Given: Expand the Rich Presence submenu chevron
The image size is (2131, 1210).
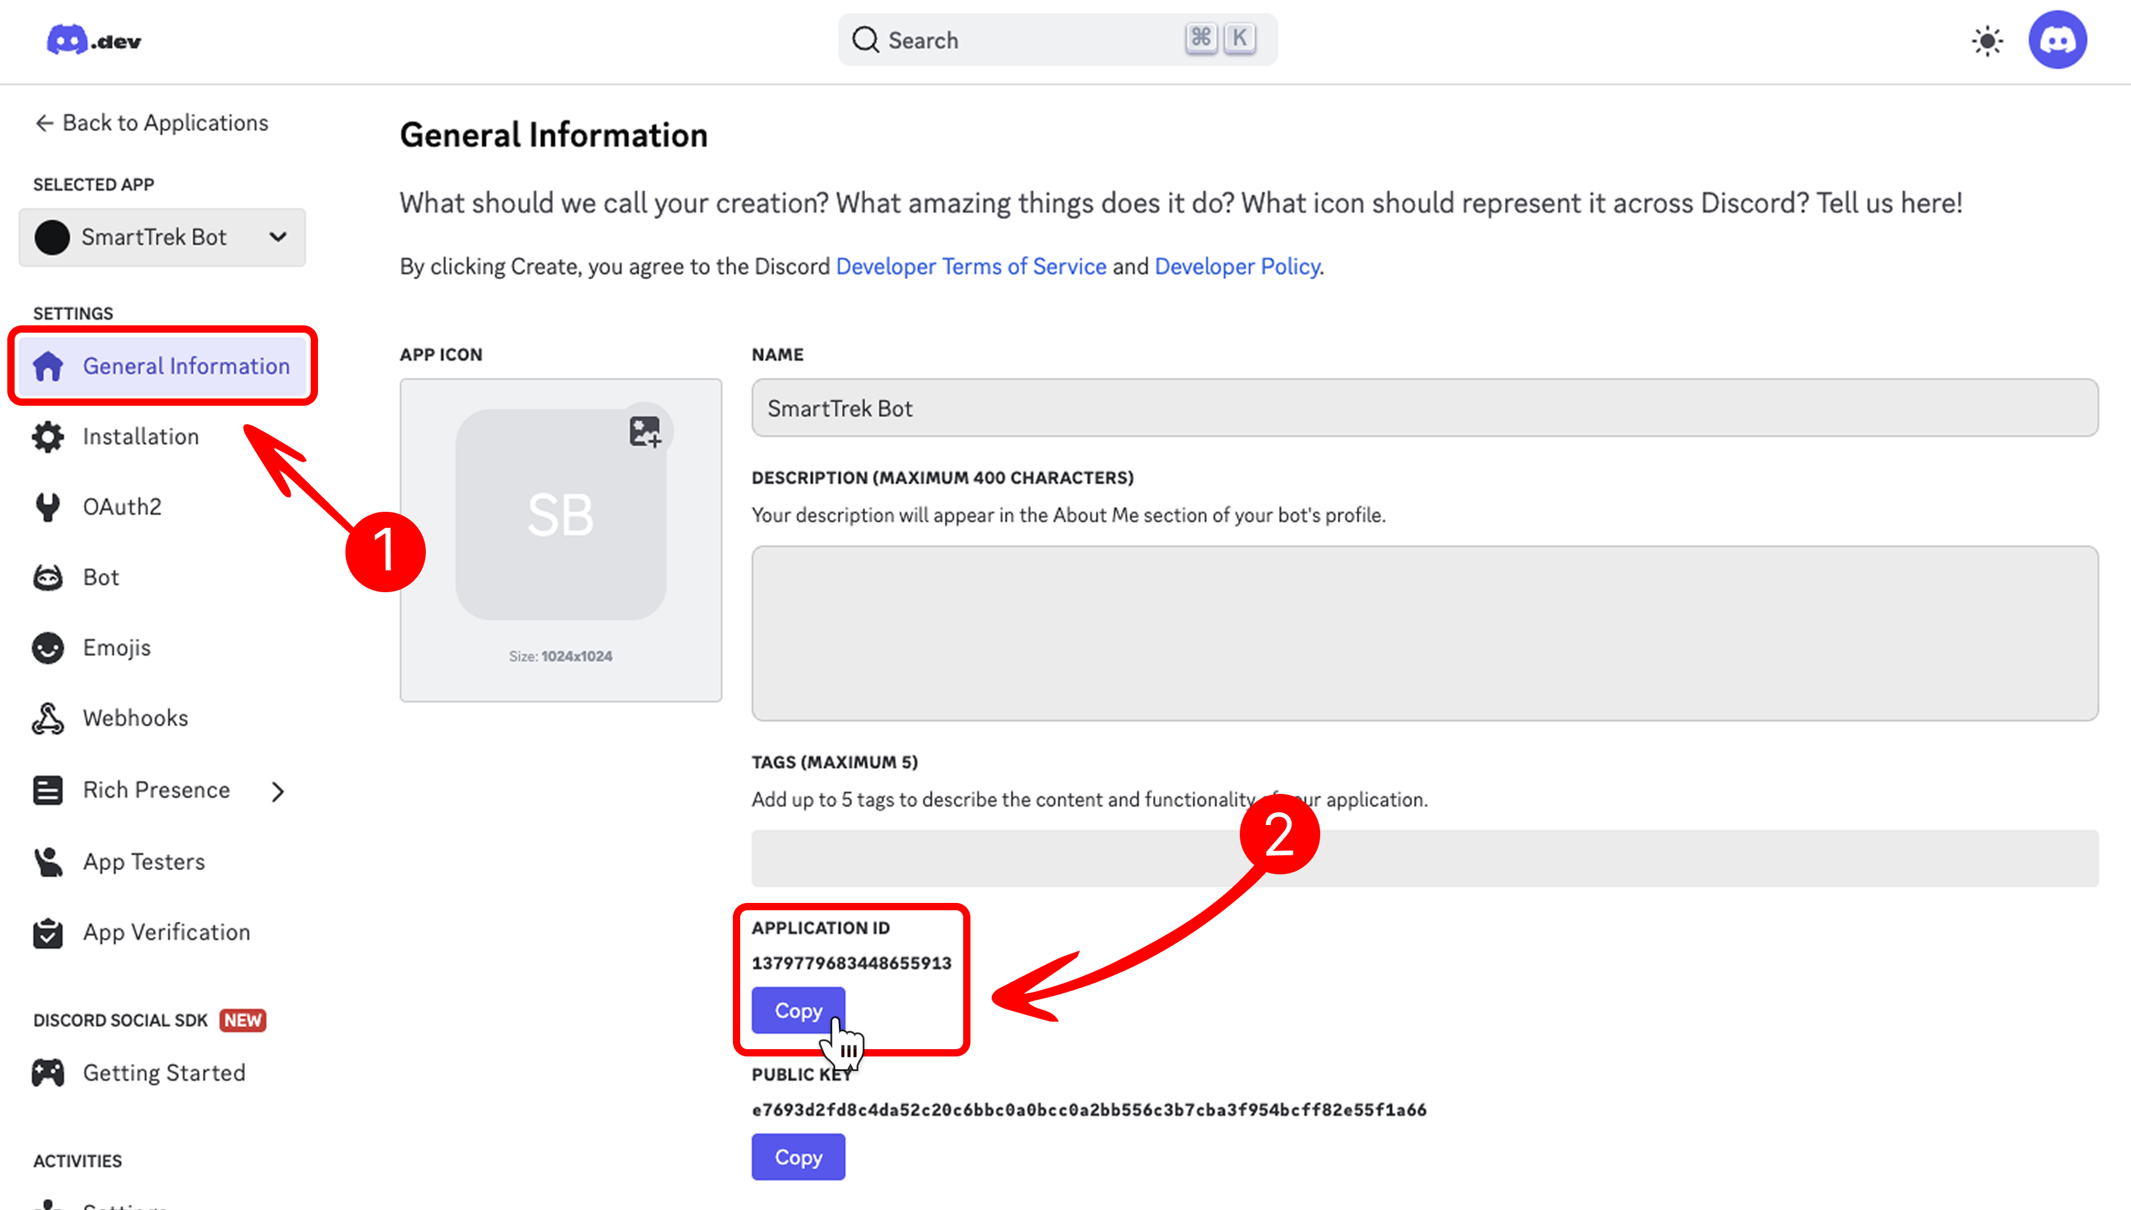Looking at the screenshot, I should coord(278,791).
